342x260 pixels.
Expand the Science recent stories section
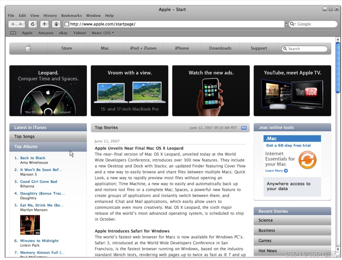pos(292,220)
